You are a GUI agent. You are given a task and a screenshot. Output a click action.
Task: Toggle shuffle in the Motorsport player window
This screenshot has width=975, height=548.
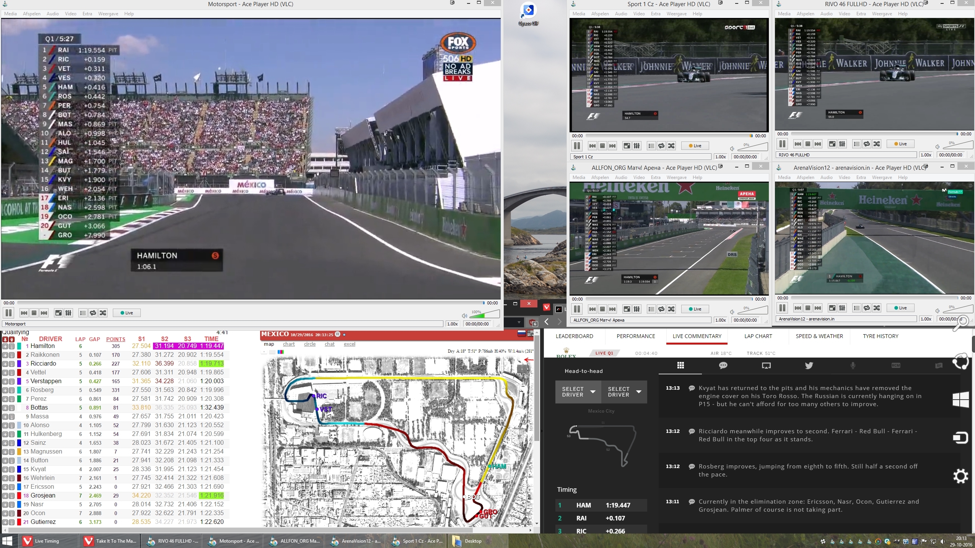pos(103,313)
